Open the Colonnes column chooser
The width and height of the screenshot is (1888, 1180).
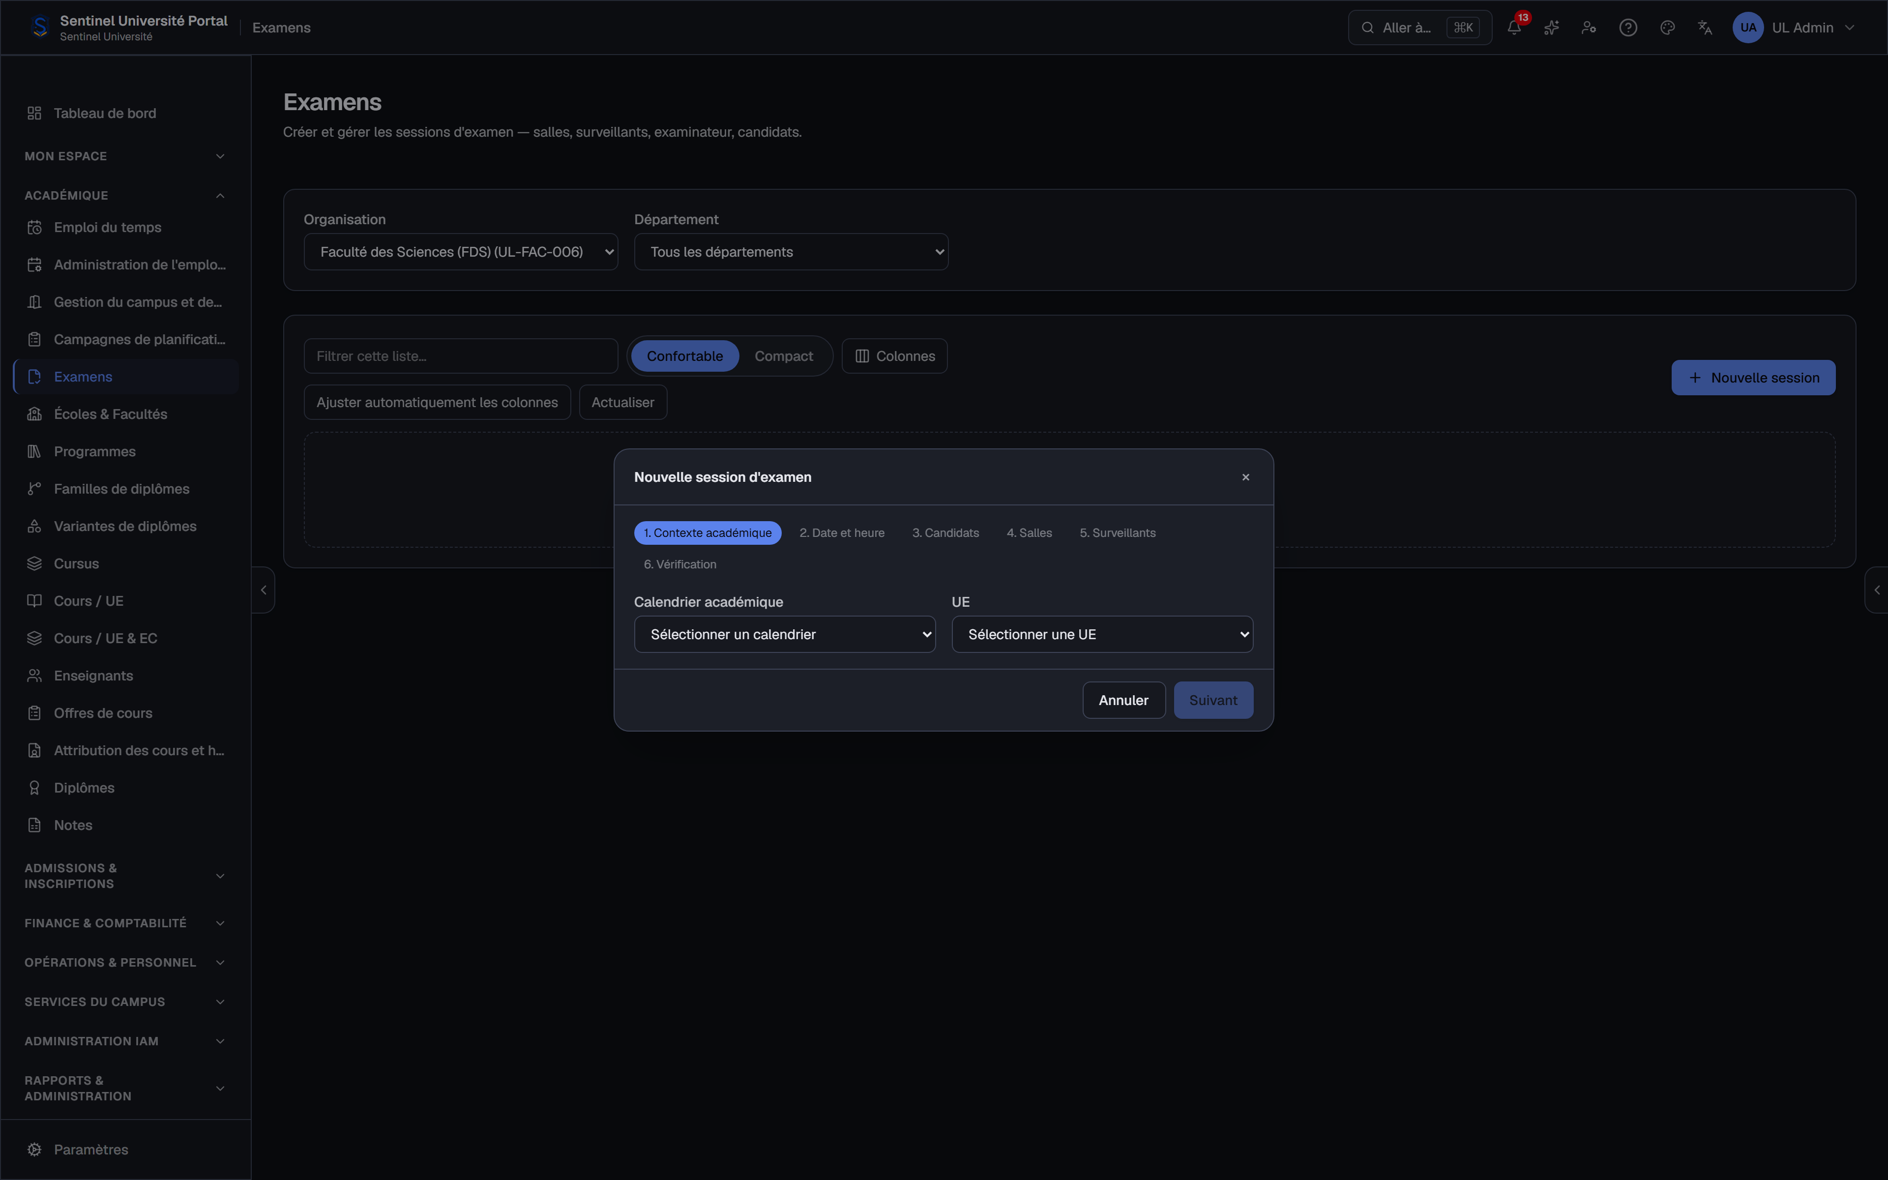[x=894, y=356]
